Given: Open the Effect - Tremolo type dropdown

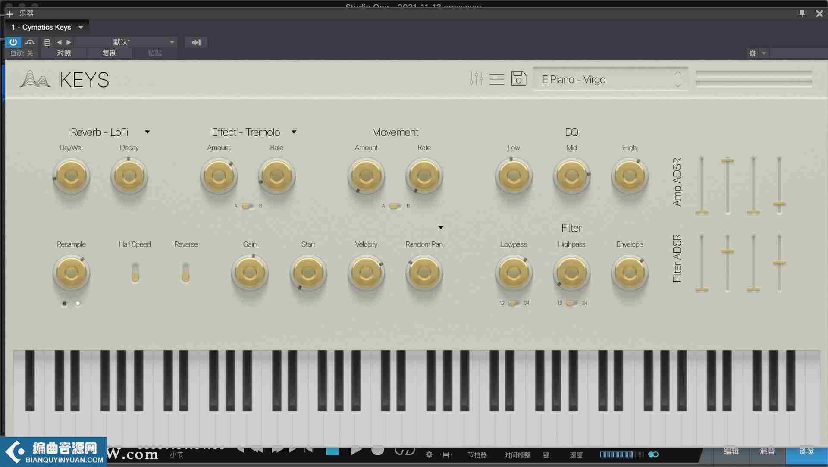Looking at the screenshot, I should [294, 132].
